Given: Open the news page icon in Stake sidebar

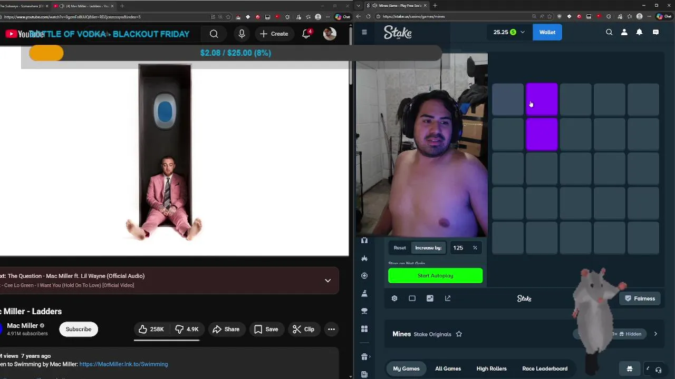Looking at the screenshot, I should (364, 374).
